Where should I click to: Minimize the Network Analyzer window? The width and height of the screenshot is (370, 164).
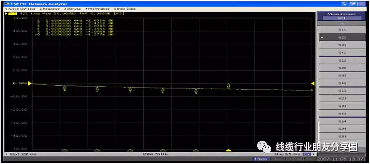click(x=346, y=4)
